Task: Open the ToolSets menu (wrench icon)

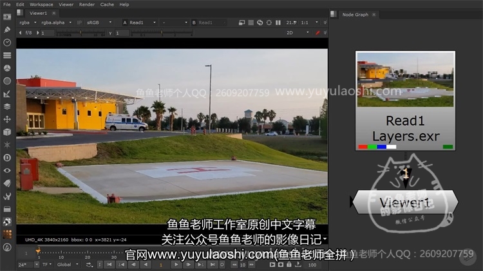Action: click(x=7, y=196)
